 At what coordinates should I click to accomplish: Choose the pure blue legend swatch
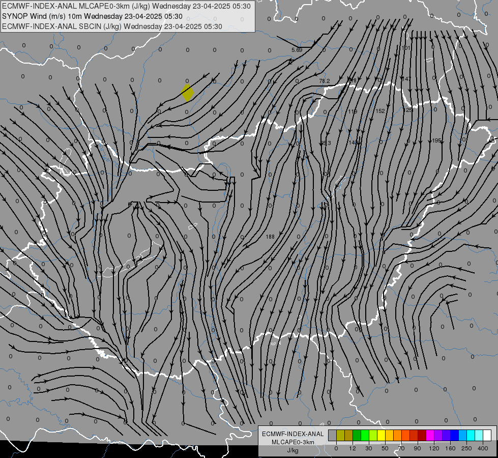click(x=454, y=435)
